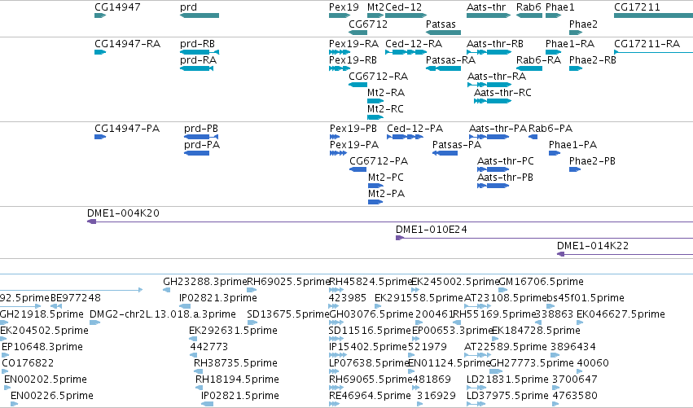Image resolution: width=693 pixels, height=408 pixels.
Task: Select the Ced-12 gene label
Action: pyautogui.click(x=404, y=7)
